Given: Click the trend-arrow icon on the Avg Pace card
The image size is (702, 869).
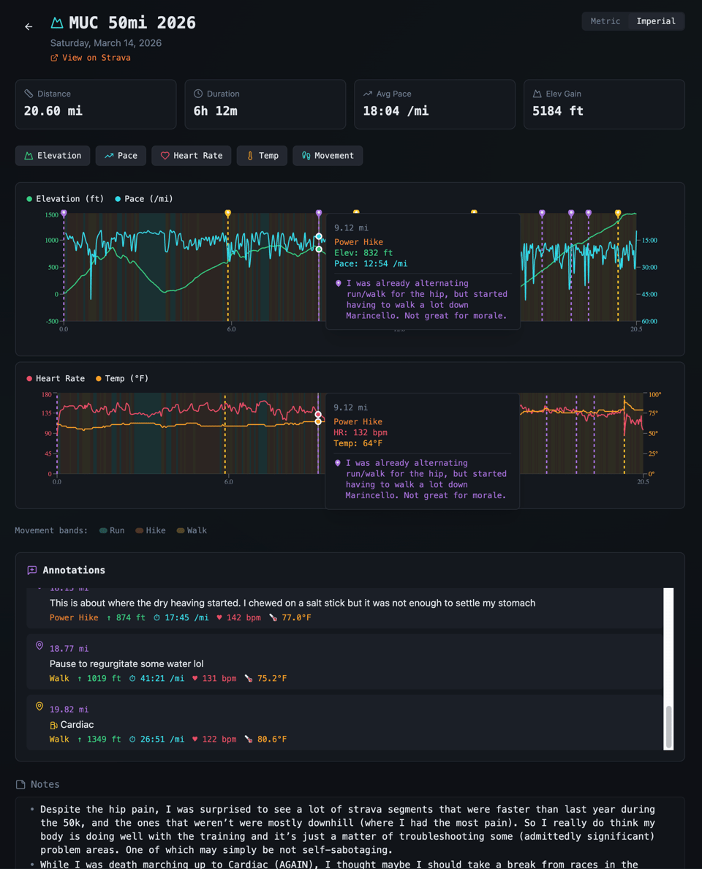Looking at the screenshot, I should coord(369,93).
